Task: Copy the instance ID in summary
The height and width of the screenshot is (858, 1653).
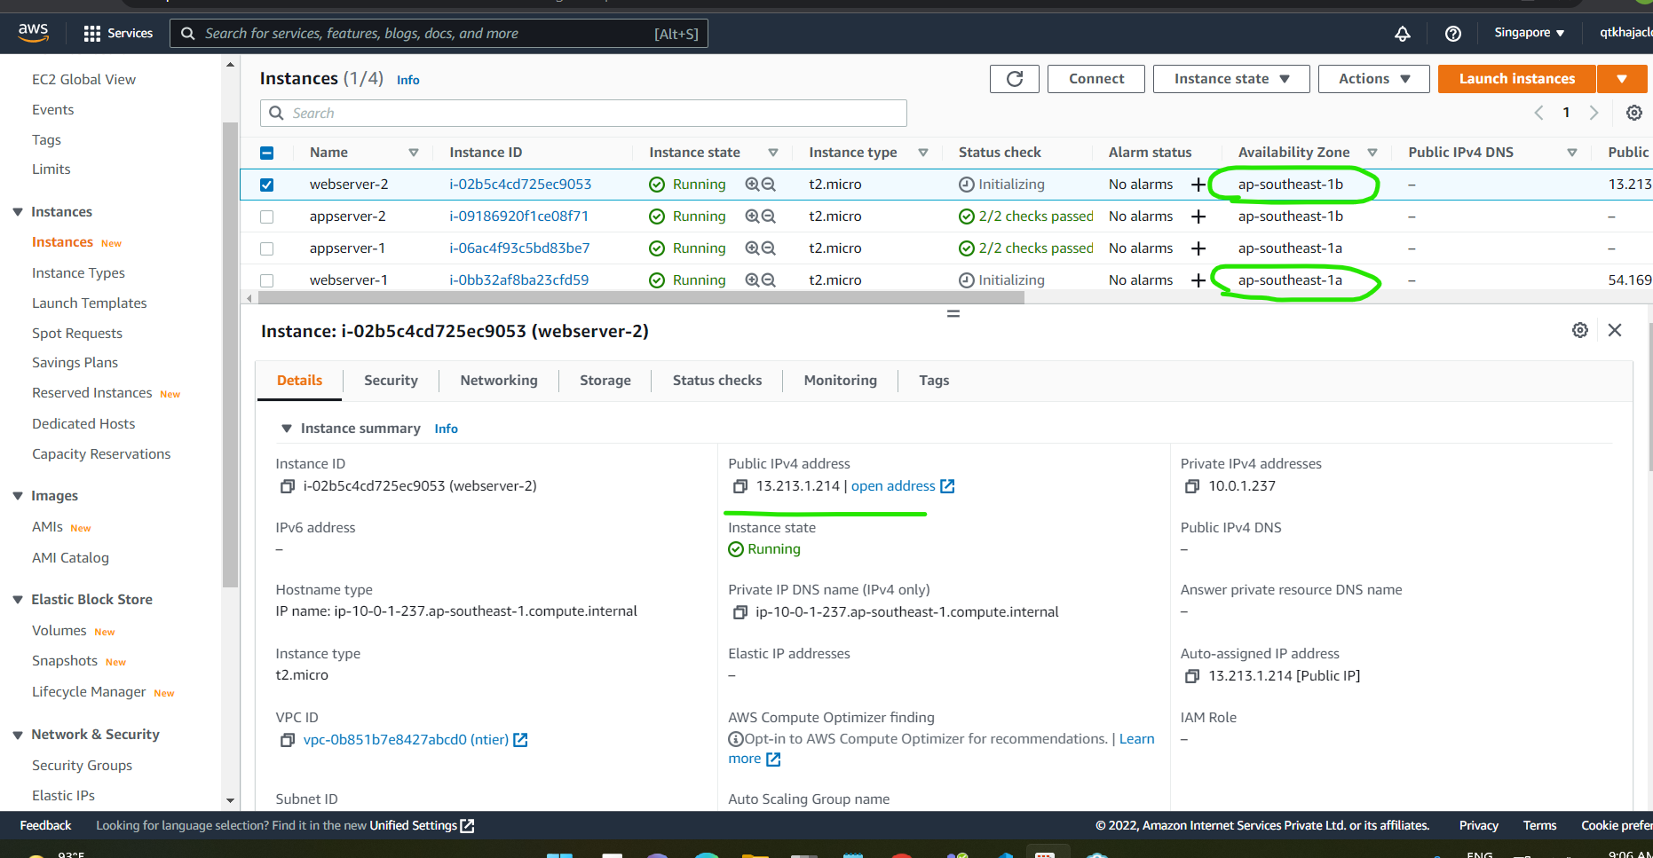Action: (x=288, y=486)
